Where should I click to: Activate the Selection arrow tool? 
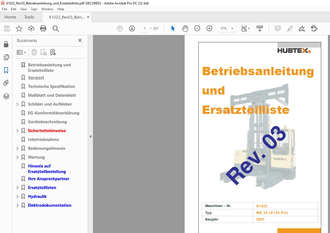[x=173, y=28]
